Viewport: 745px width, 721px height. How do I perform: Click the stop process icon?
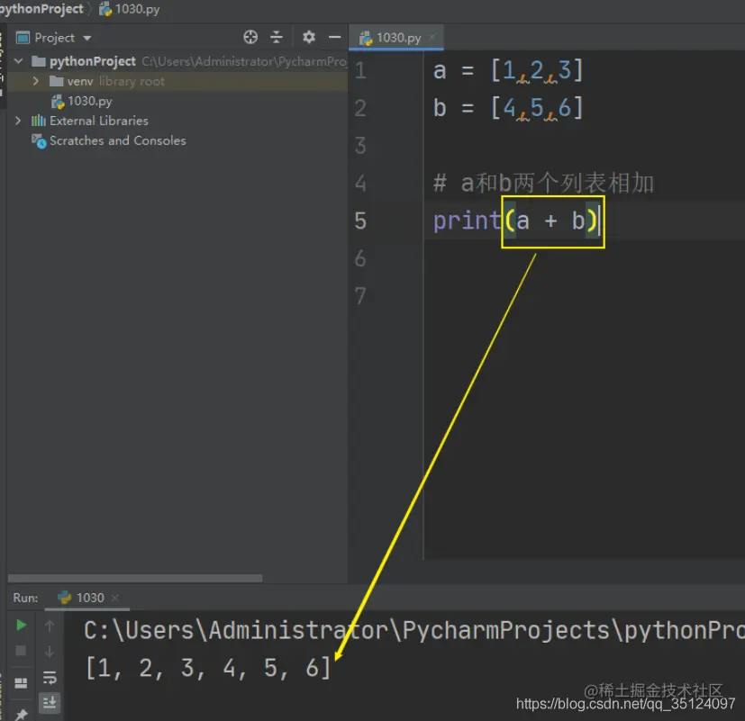21,650
